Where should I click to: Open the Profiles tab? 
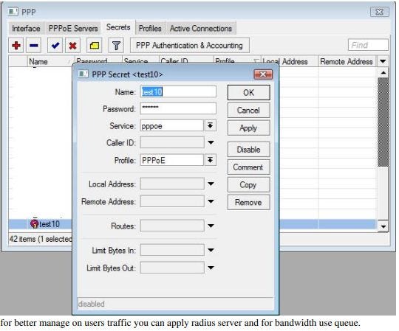tap(150, 28)
